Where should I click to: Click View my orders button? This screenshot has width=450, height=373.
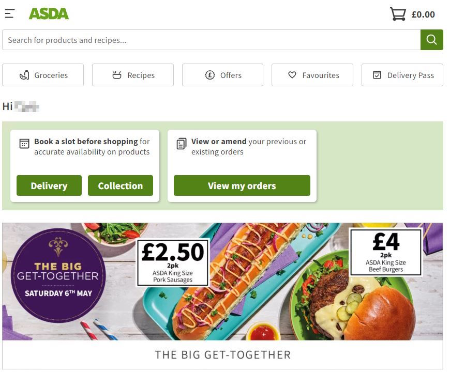click(242, 185)
